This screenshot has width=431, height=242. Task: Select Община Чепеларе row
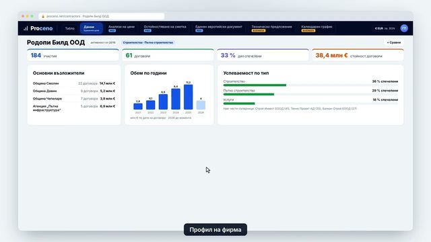pos(74,99)
